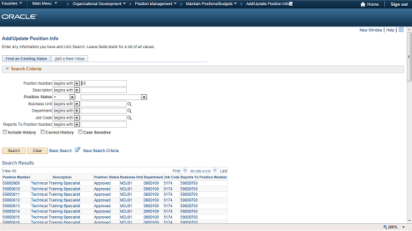
Task: Show previous results page arrow
Action: tap(185, 170)
